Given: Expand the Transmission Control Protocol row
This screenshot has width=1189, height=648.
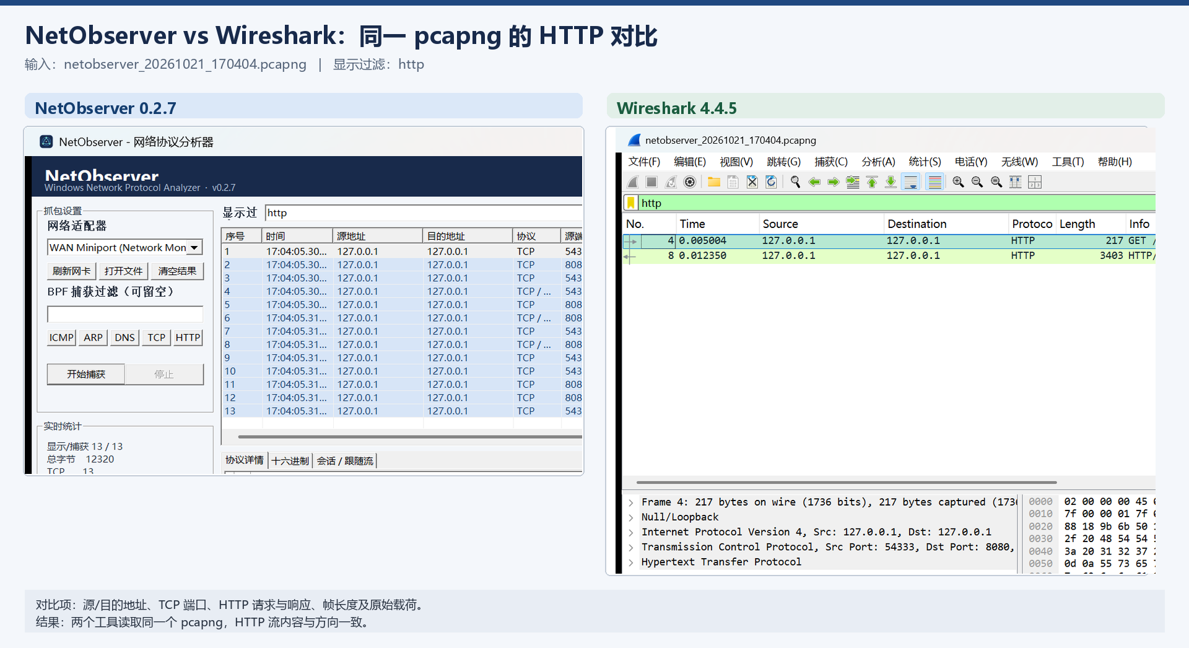Looking at the screenshot, I should (631, 547).
